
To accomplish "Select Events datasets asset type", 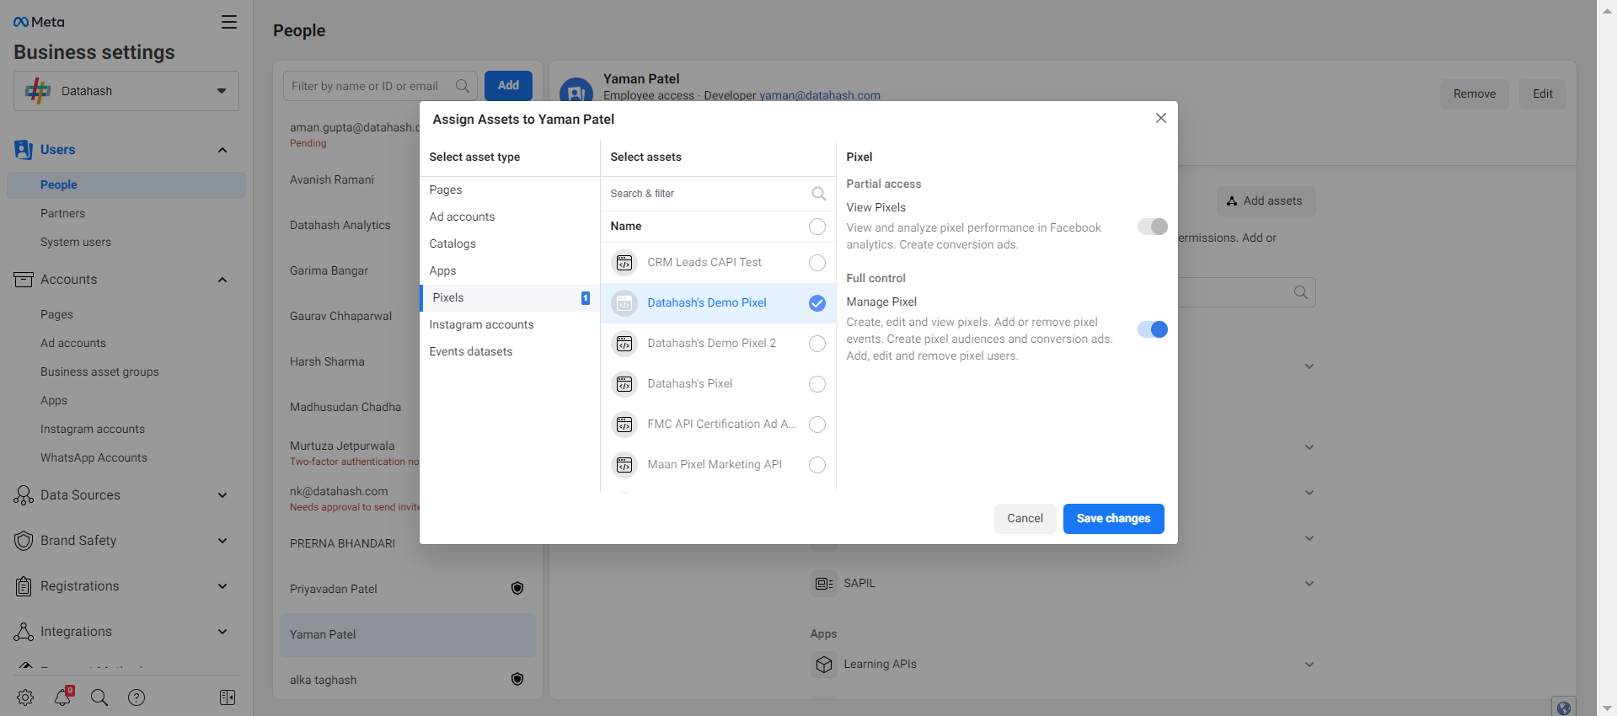I will coord(509,352).
